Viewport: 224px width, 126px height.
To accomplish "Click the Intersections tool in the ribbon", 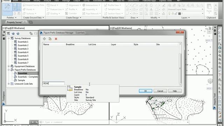I will tap(91, 5).
